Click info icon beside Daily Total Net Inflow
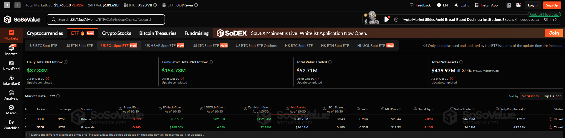The height and width of the screenshot is (138, 565). [66, 62]
